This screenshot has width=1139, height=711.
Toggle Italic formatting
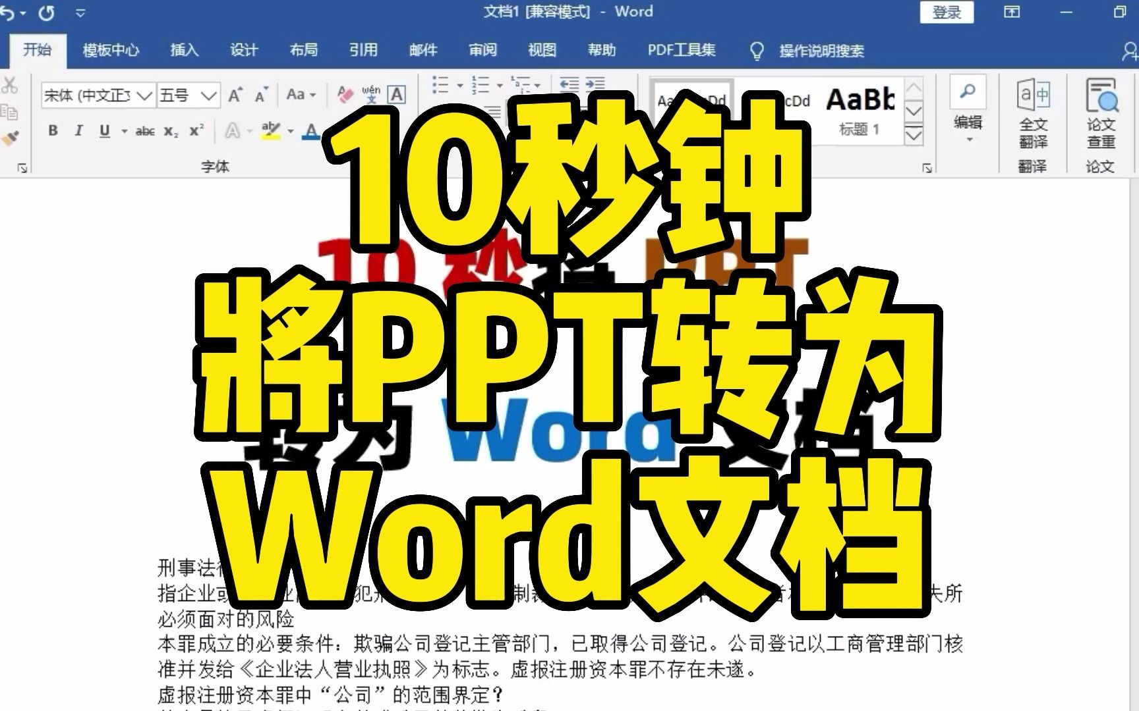(x=78, y=130)
